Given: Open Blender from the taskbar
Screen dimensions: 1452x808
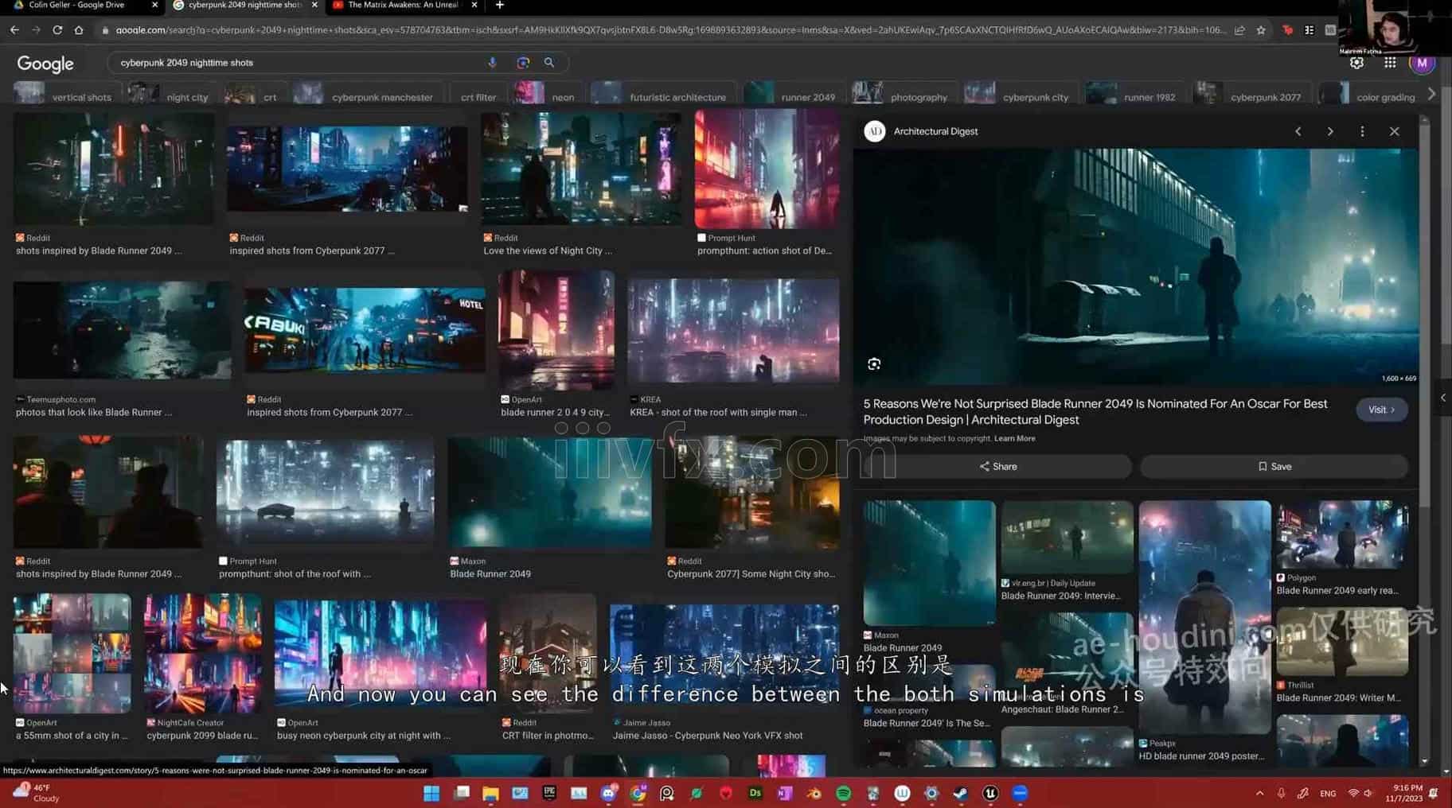Looking at the screenshot, I should coord(814,793).
